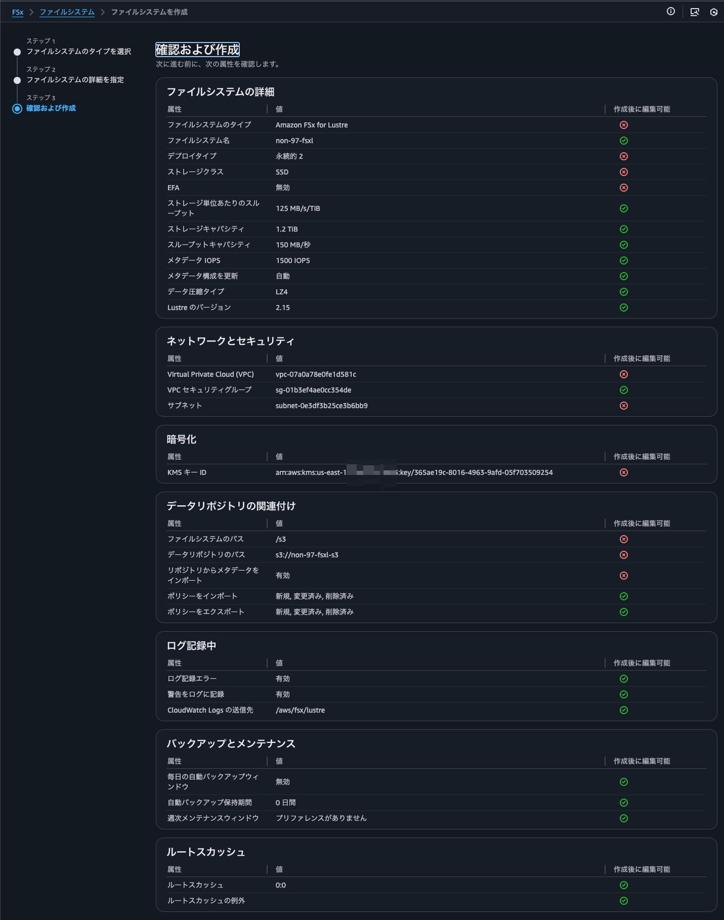
Task: Click the KMS key ARN value
Action: pos(414,472)
